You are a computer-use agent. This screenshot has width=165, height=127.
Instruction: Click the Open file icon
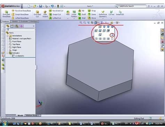point(34,6)
